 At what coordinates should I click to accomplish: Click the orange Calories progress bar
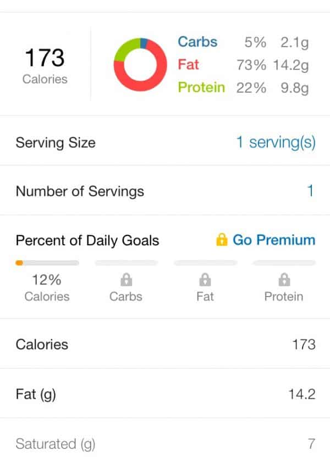click(x=47, y=263)
